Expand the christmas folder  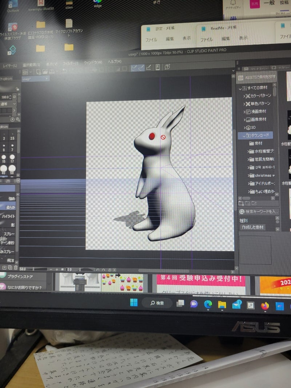pos(248,175)
